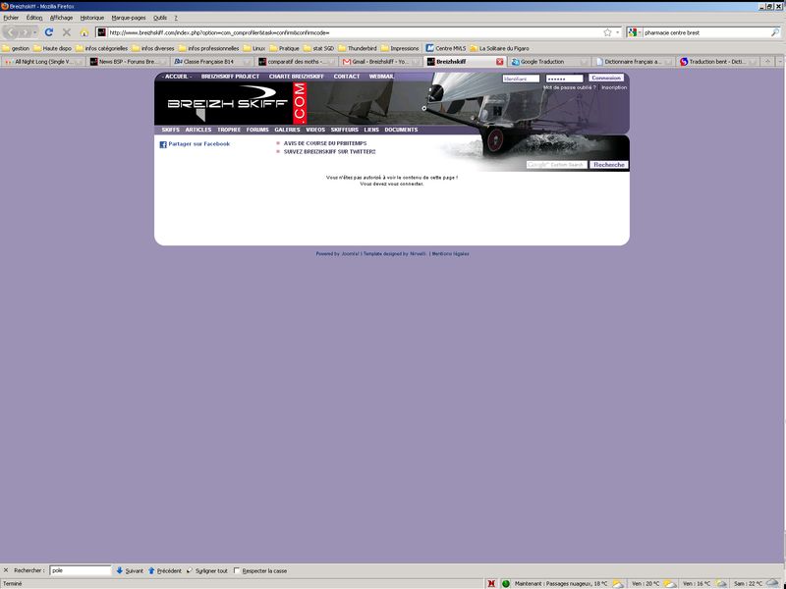786x589 pixels.
Task: Click the search magnifier icon
Action: [x=775, y=32]
